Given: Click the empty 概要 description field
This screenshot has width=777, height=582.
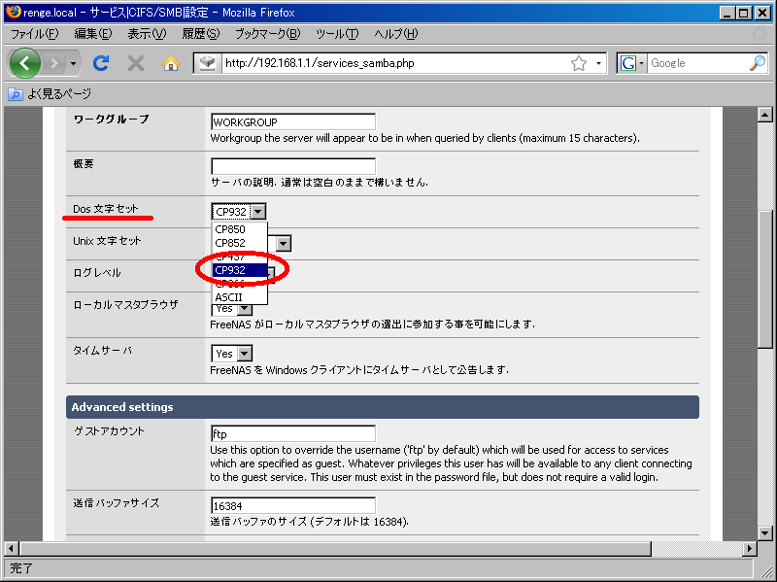Looking at the screenshot, I should tap(293, 166).
